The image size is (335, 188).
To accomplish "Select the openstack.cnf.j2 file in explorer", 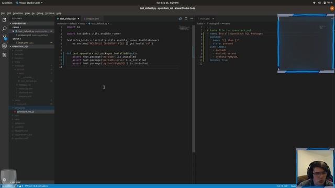I will (x=31, y=112).
